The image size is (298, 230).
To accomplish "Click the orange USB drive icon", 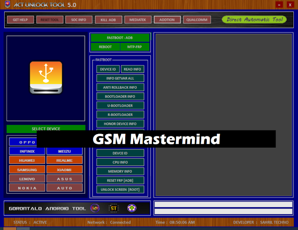I will 46,78.
